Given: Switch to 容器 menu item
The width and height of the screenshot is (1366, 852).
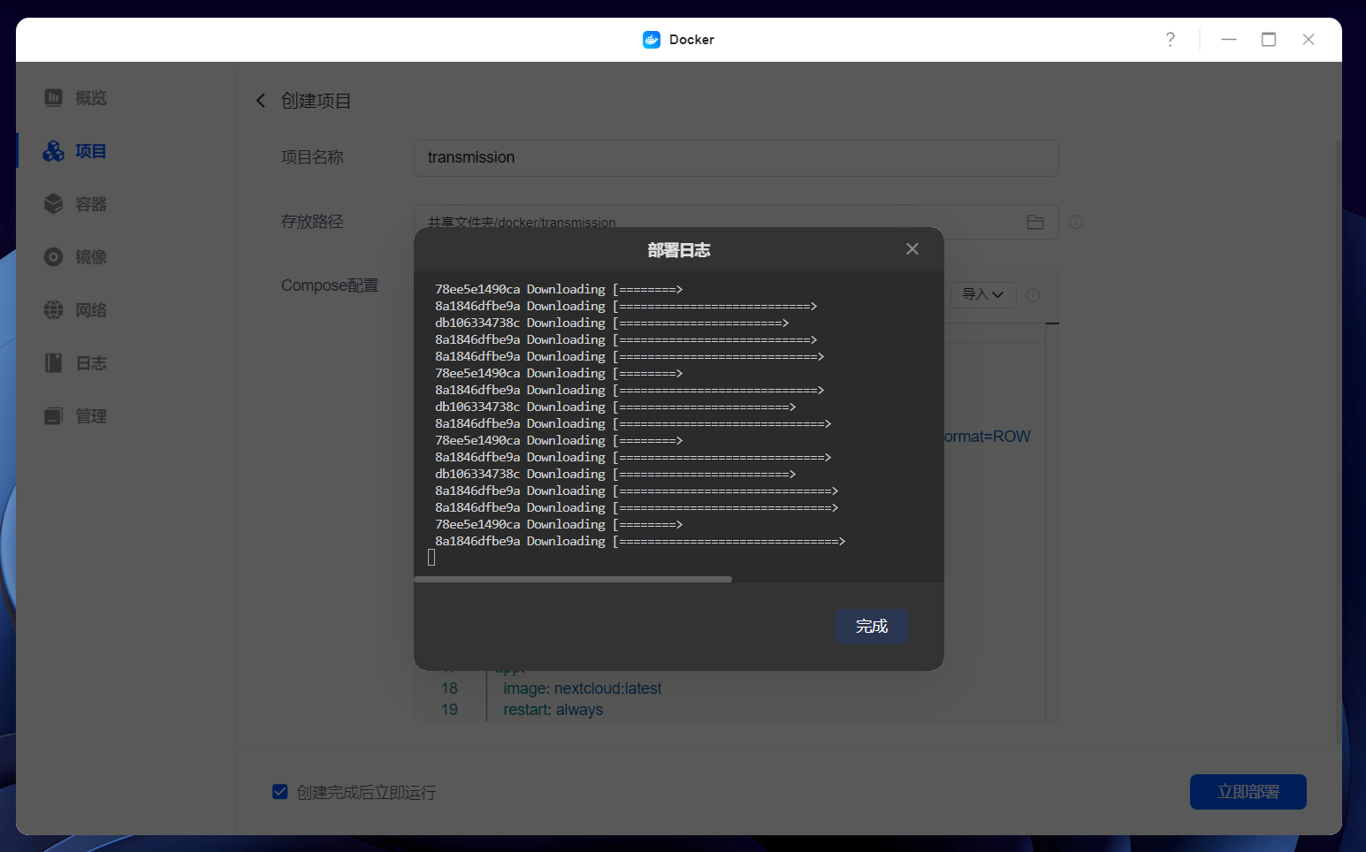Looking at the screenshot, I should [91, 204].
